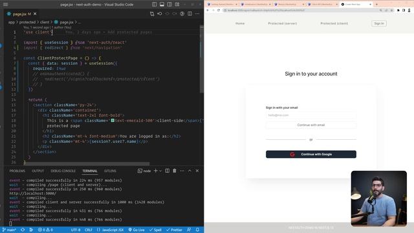Switch to the DEBUG CONSOLE panel tab
Viewport: 414px width, 233px height.
[x=63, y=171]
